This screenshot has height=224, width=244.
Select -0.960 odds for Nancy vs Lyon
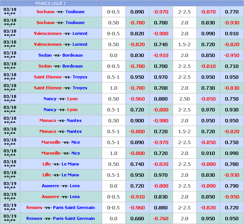137,99
